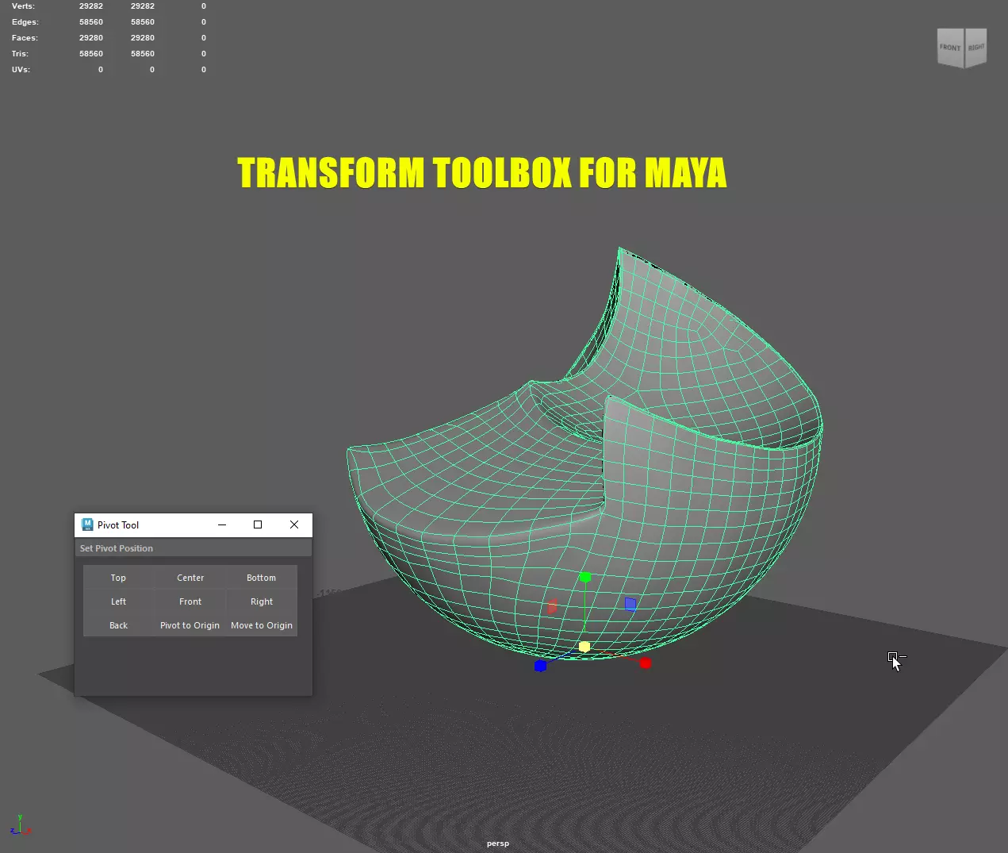Viewport: 1008px width, 853px height.
Task: Click the RIGHT face of the view cube
Action: tap(975, 48)
